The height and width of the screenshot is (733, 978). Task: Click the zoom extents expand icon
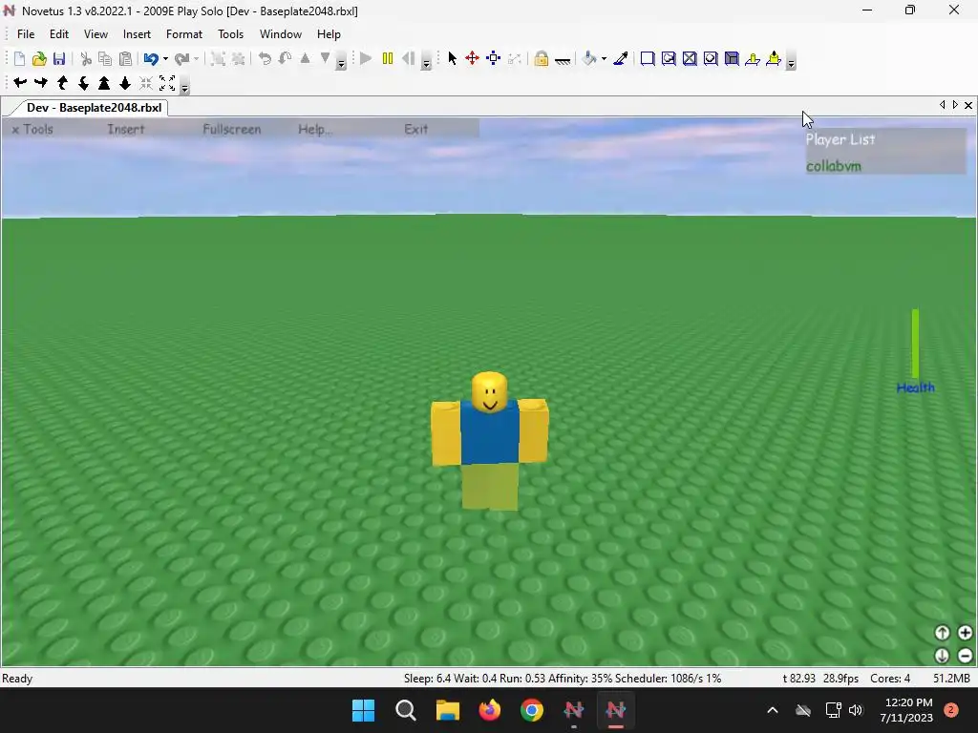tap(167, 82)
